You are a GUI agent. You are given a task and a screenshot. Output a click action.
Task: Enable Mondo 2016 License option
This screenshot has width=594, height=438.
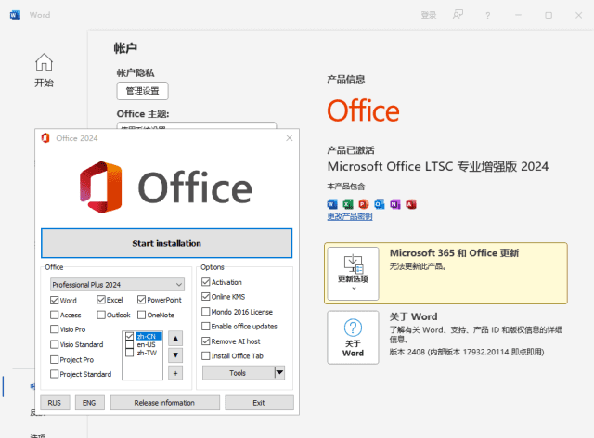tap(206, 312)
